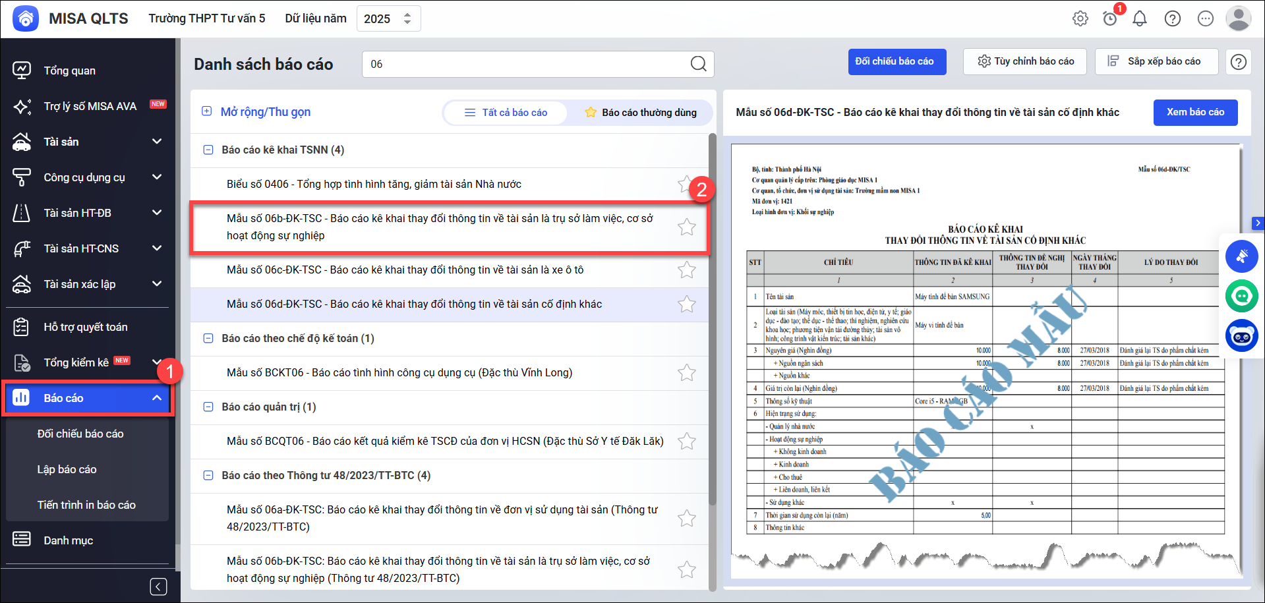
Task: Collapse Báo cáo theo Thông tư 48/2023 group
Action: 208,475
